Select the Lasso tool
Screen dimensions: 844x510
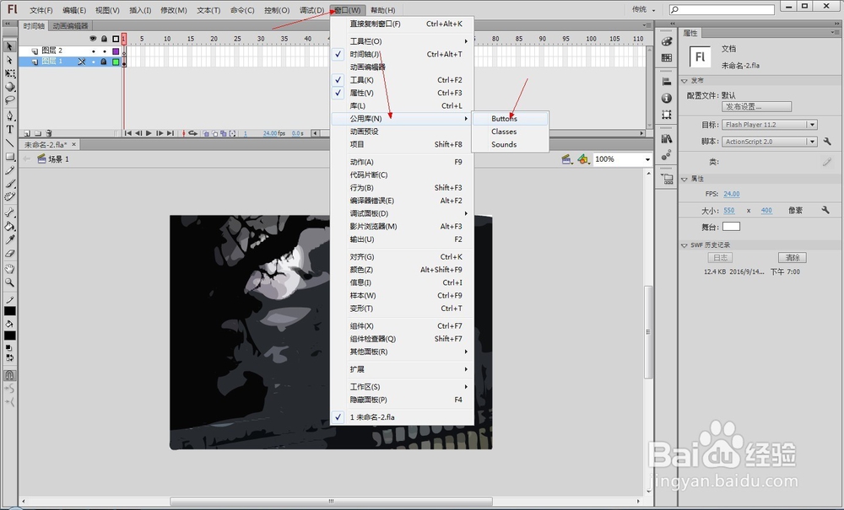point(9,100)
